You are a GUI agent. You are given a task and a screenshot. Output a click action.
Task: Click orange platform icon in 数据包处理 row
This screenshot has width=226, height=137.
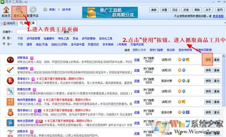pyautogui.click(x=180, y=91)
